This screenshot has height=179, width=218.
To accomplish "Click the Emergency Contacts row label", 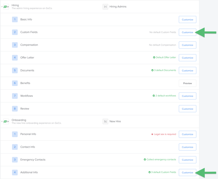I will pos(33,160).
